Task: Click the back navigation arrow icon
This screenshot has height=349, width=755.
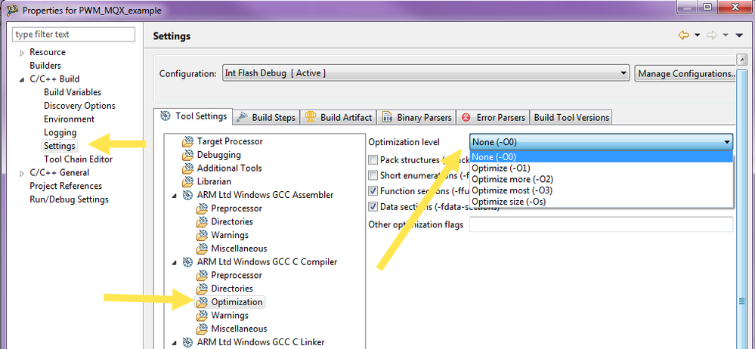Action: (x=684, y=36)
